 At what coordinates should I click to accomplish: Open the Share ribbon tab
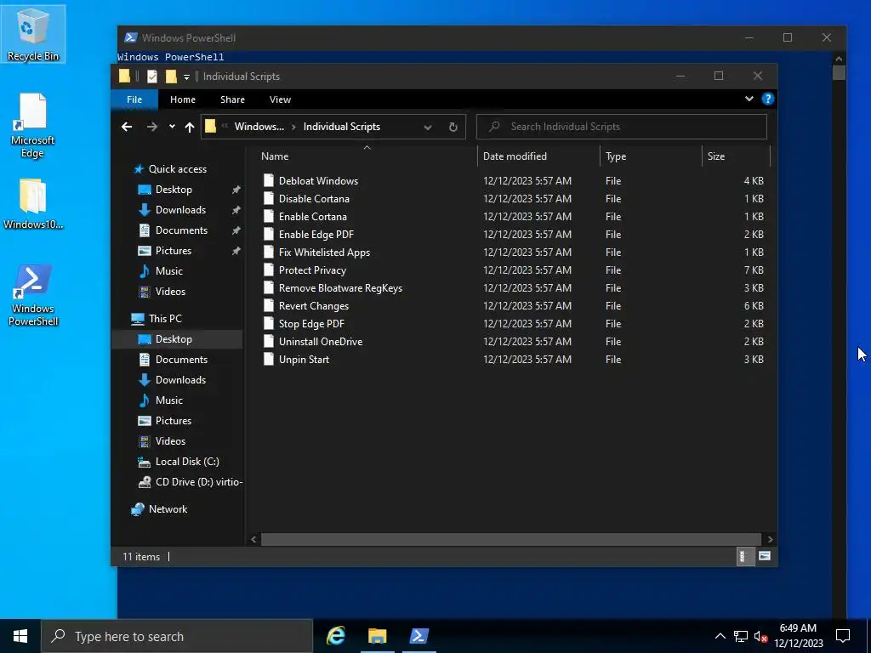coord(232,99)
